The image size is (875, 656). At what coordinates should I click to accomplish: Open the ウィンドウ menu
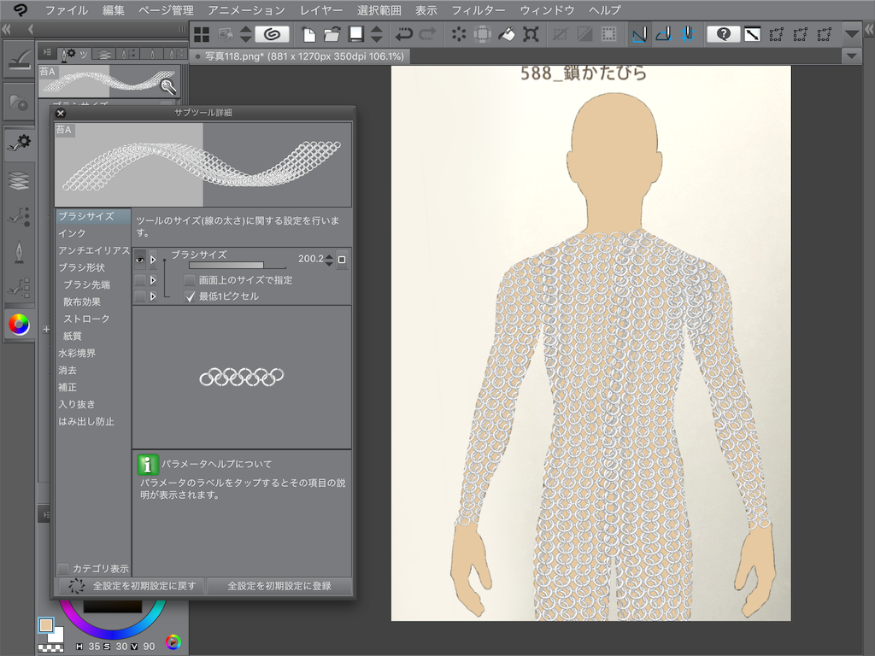(547, 10)
